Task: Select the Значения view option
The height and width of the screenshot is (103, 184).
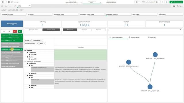Action: (98, 30)
